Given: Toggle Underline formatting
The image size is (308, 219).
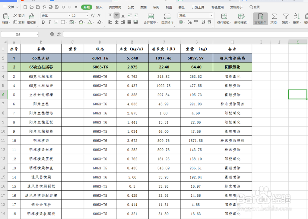Looking at the screenshot, I should (x=56, y=22).
